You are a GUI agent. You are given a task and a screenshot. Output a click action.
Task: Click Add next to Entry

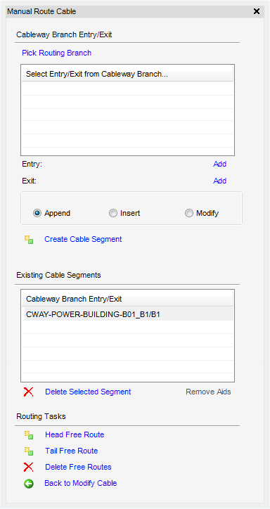[219, 165]
